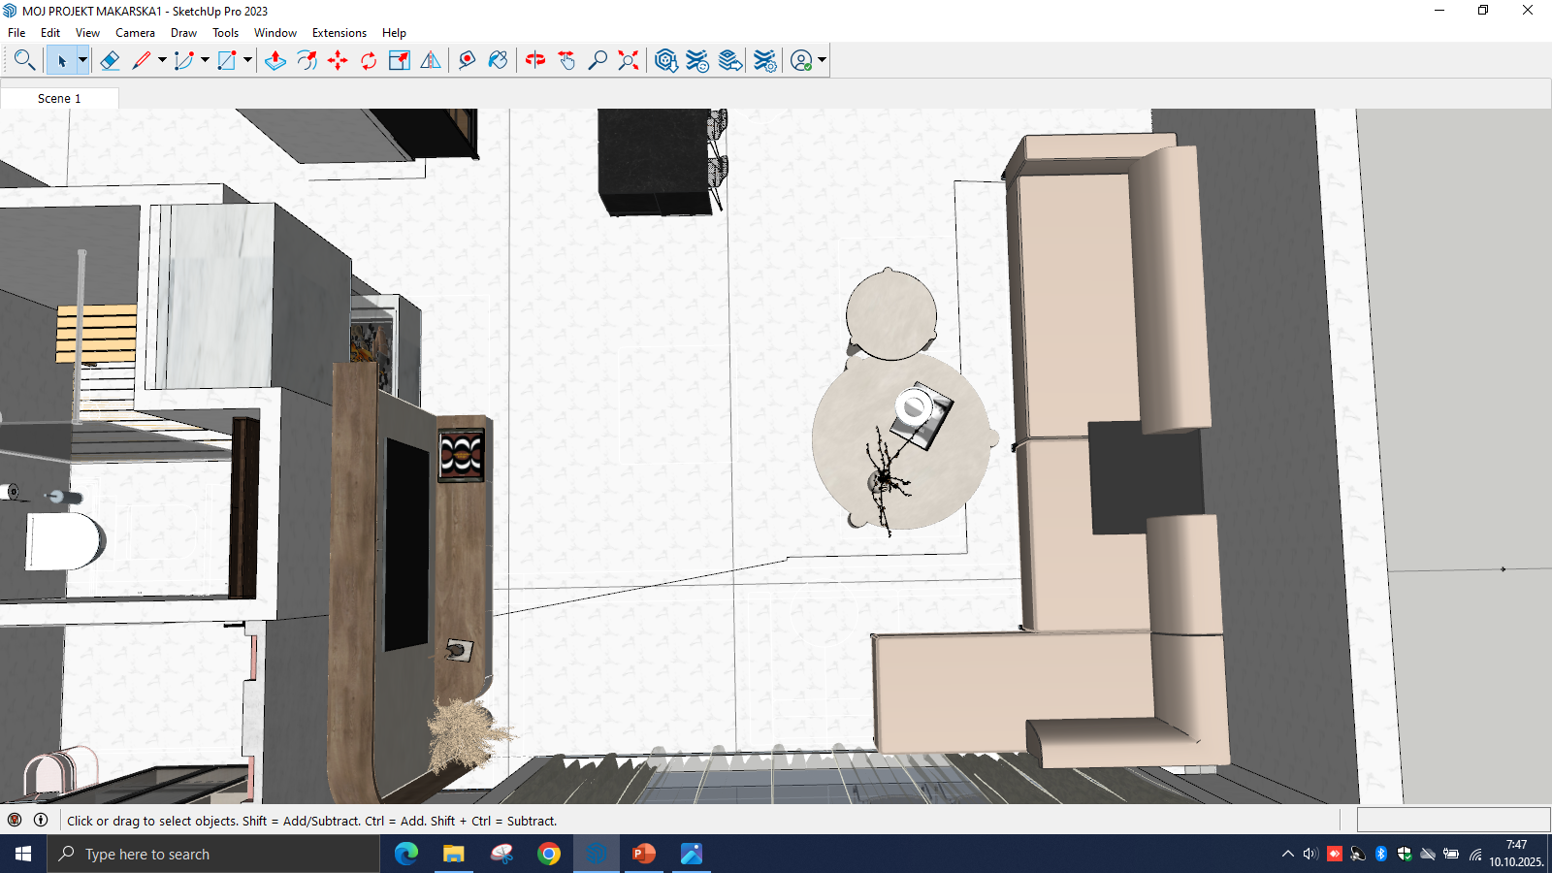1552x873 pixels.
Task: Activate the Move tool
Action: [x=338, y=60]
